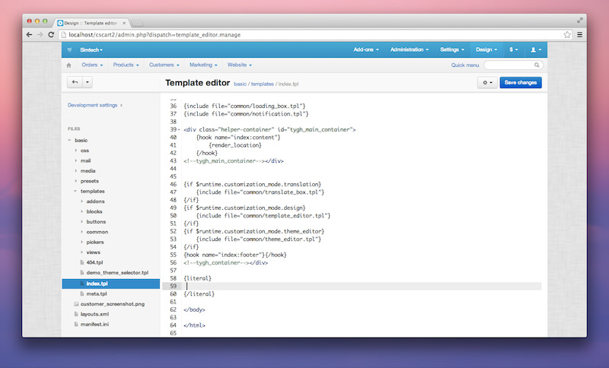The height and width of the screenshot is (368, 609).
Task: Open the Chrome hamburger menu
Action: pyautogui.click(x=580, y=35)
